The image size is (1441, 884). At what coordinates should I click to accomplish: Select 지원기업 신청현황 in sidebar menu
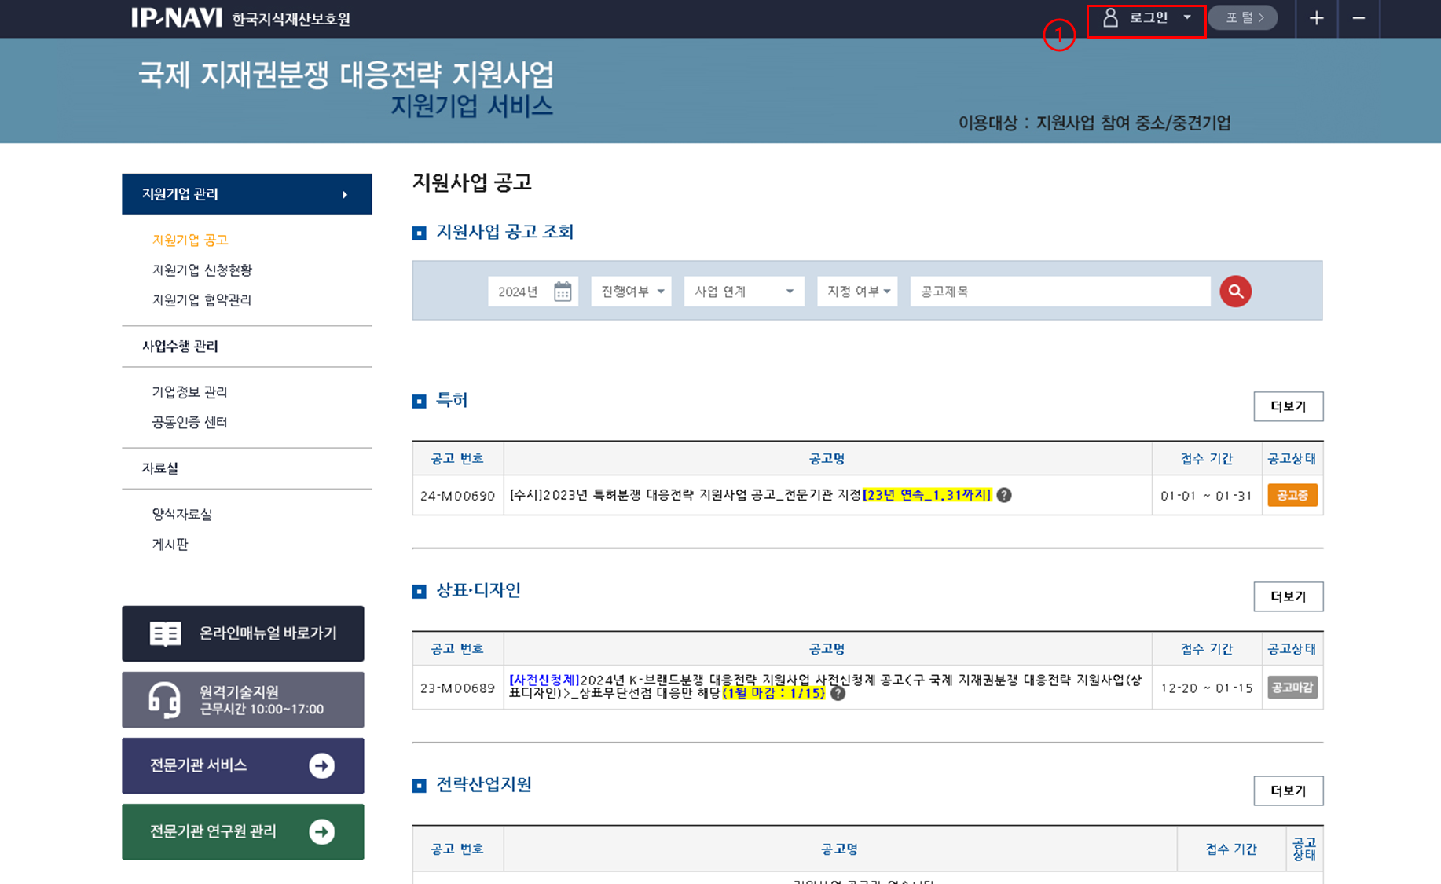pos(202,270)
